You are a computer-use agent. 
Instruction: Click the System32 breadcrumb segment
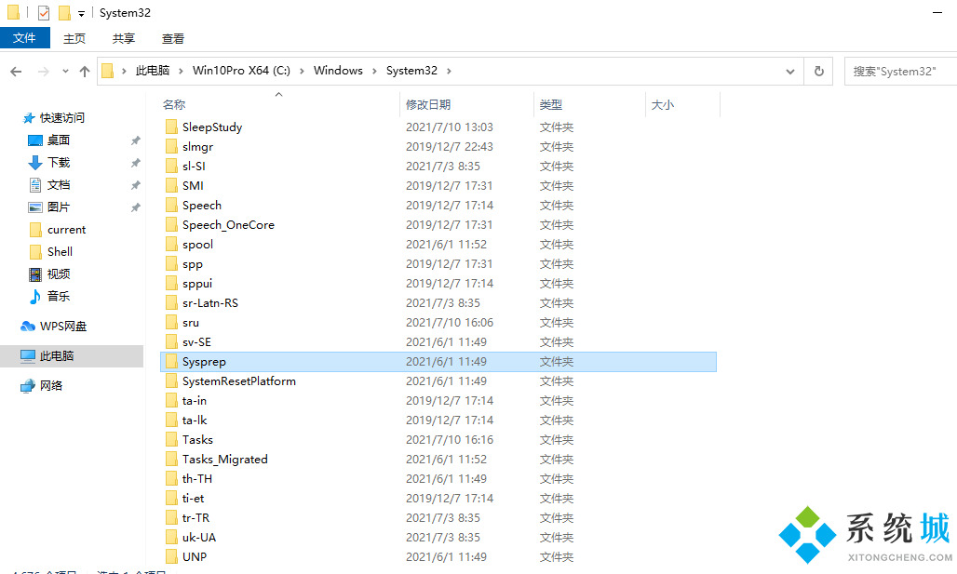[412, 71]
